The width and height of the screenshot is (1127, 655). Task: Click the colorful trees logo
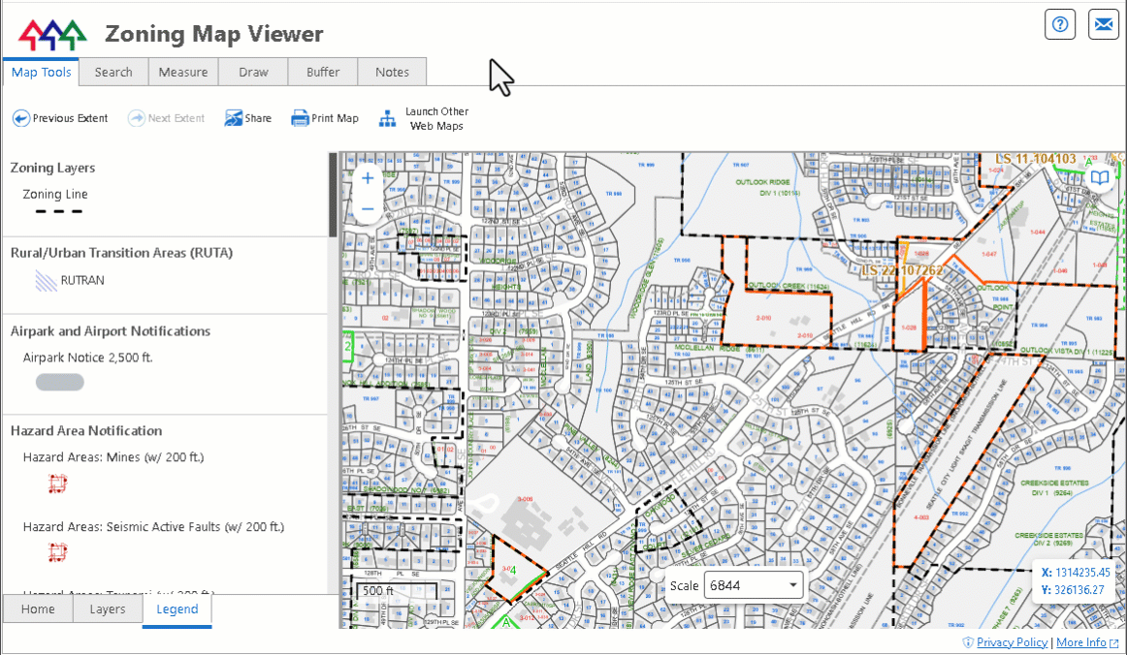click(x=52, y=34)
